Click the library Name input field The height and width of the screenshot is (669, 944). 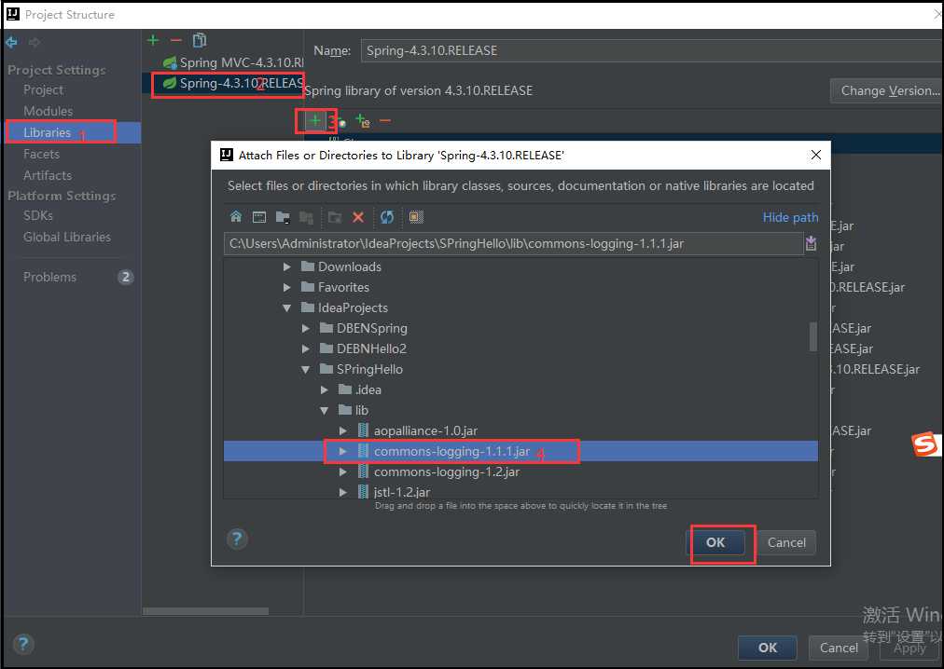coord(650,50)
